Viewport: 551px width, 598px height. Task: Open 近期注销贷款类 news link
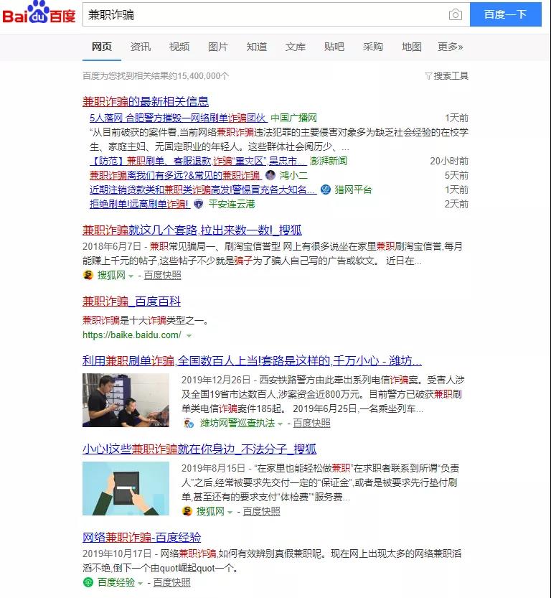pos(203,190)
